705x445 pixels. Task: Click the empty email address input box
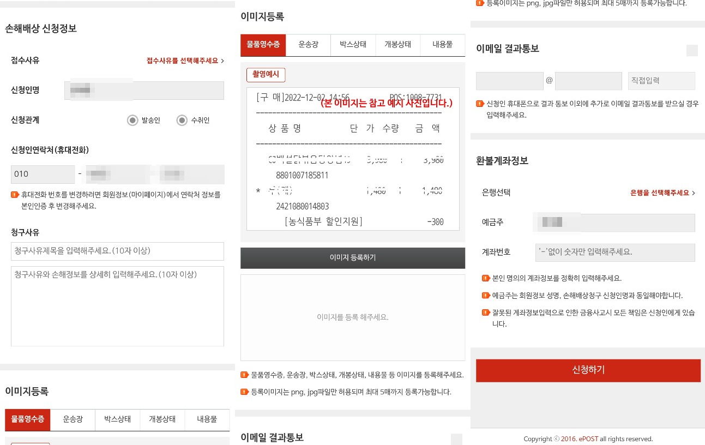[509, 81]
